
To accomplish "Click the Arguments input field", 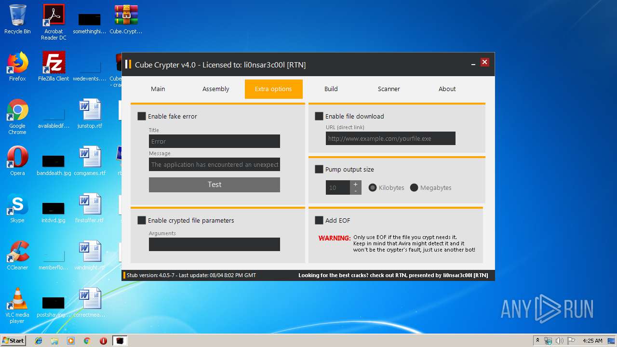I will [x=215, y=244].
